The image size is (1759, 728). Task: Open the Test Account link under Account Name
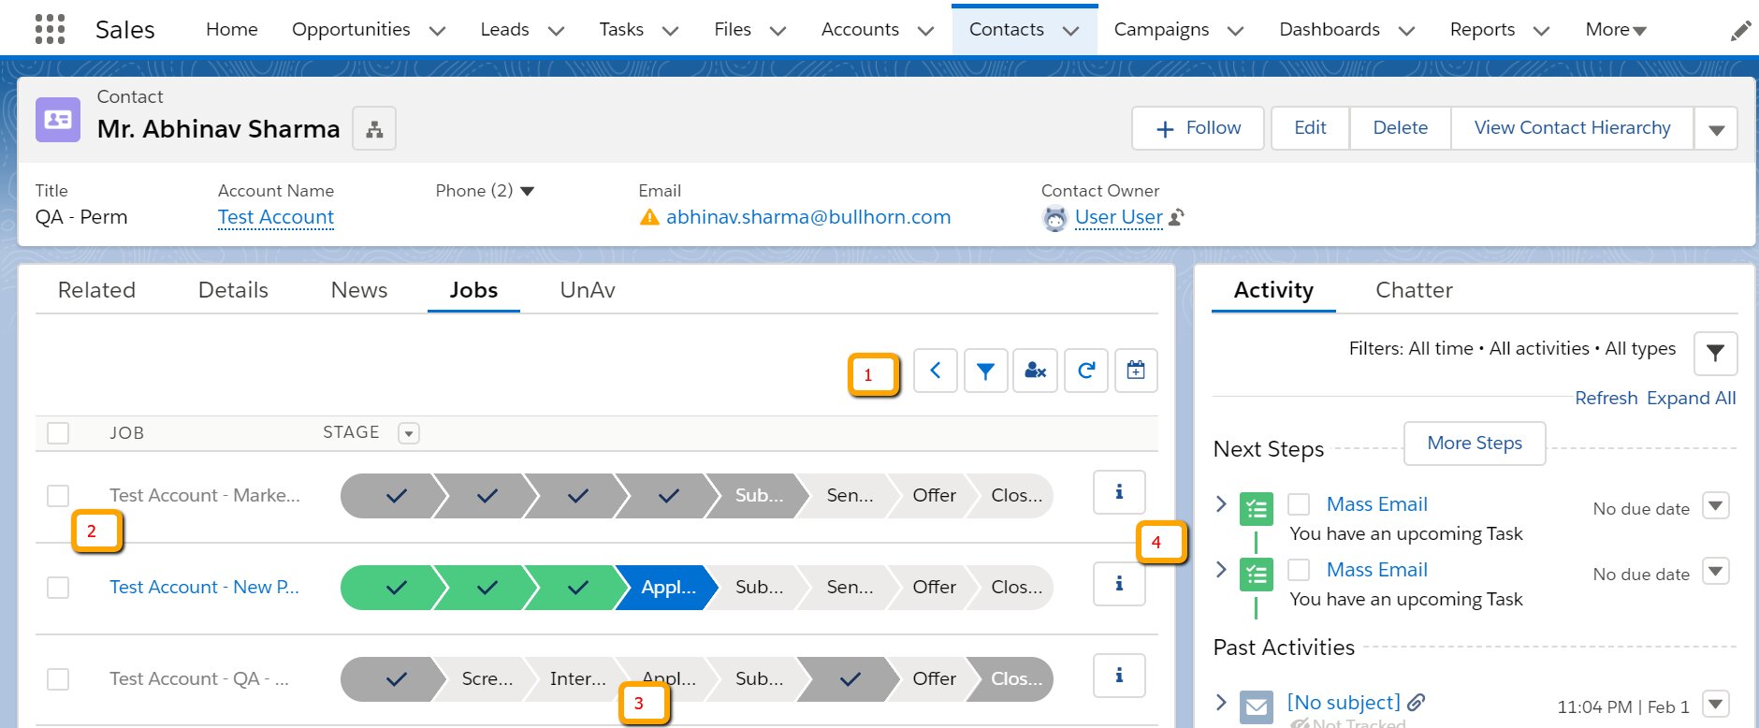coord(276,217)
